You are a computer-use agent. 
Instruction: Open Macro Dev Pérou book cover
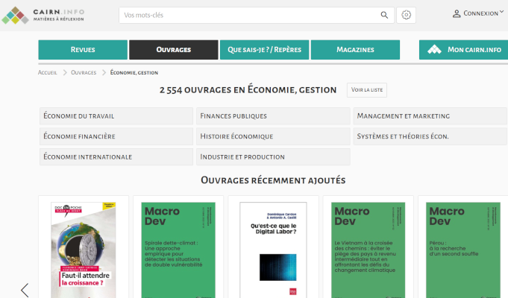click(x=463, y=250)
